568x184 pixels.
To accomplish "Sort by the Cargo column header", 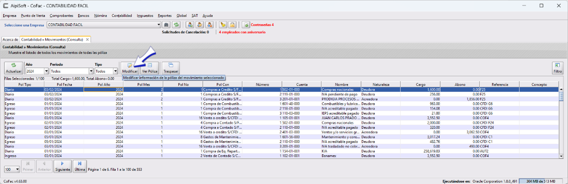I will (420, 84).
